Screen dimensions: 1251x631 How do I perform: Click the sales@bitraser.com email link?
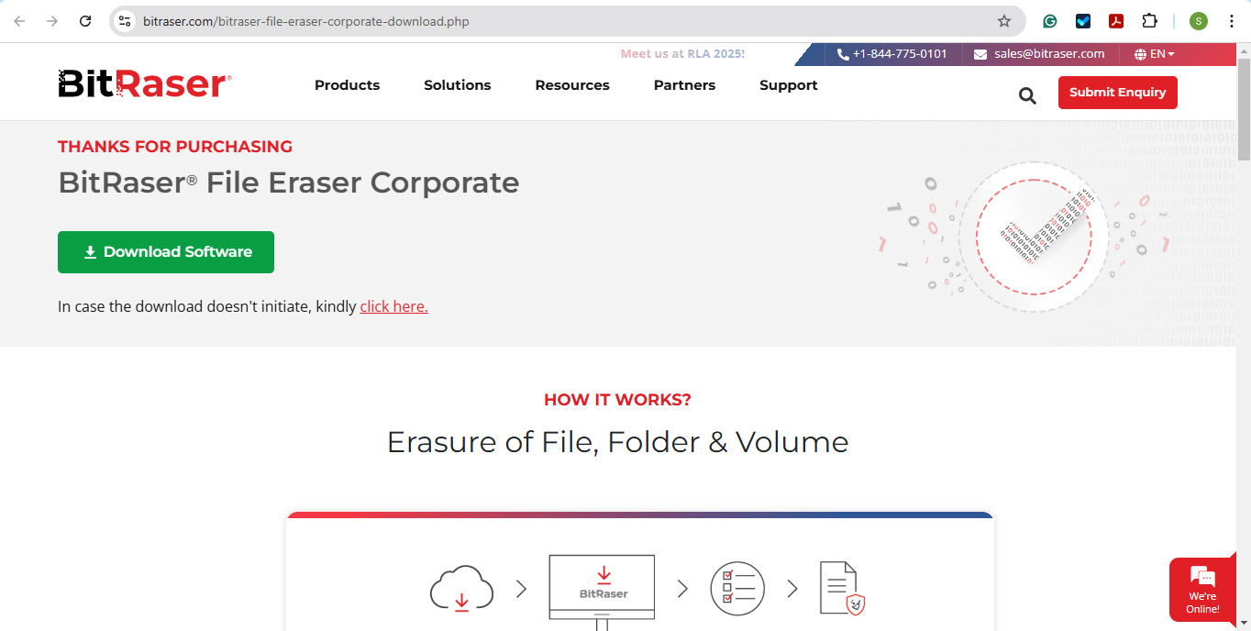[1049, 54]
